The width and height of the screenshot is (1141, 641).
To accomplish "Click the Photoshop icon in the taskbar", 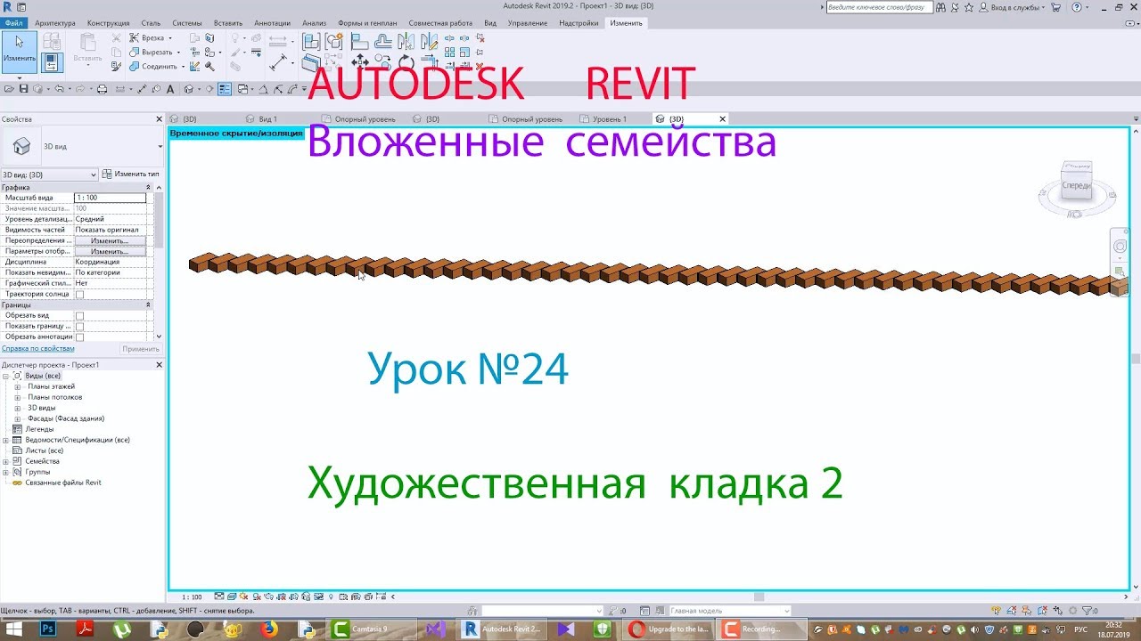I will (x=48, y=629).
